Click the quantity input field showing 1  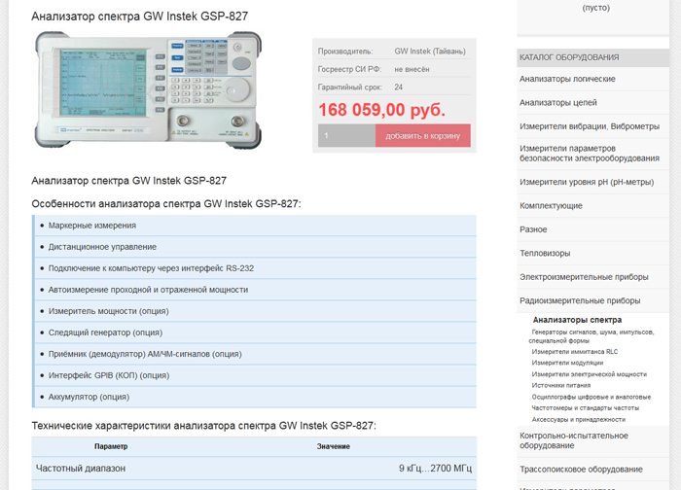346,135
